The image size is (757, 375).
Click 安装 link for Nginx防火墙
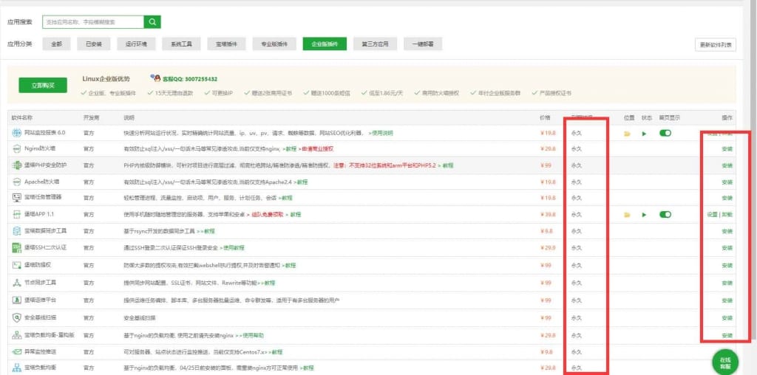pos(727,148)
